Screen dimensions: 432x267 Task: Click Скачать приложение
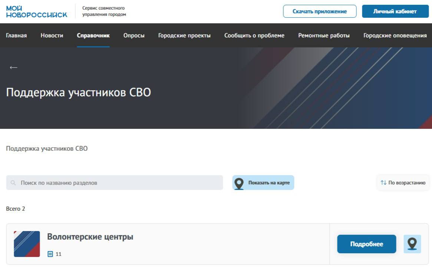(320, 11)
